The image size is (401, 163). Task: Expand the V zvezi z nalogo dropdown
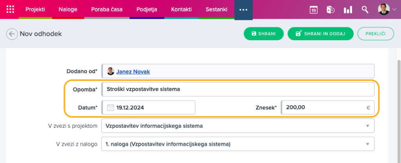[367, 144]
